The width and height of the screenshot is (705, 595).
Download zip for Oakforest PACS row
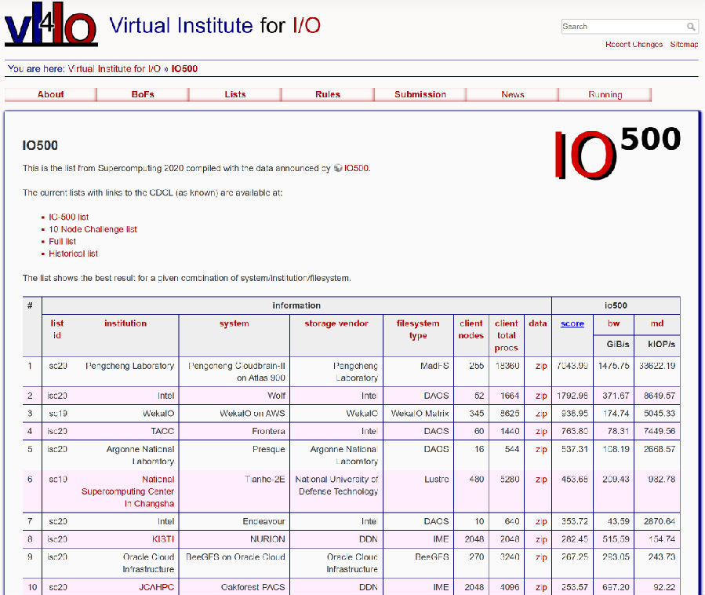pyautogui.click(x=541, y=587)
